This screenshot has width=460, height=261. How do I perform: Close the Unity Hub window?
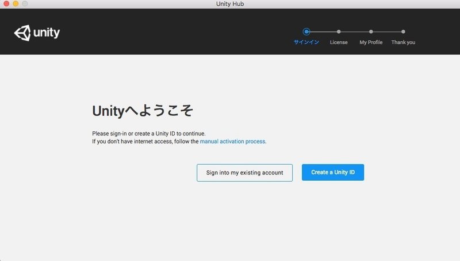click(x=6, y=3)
